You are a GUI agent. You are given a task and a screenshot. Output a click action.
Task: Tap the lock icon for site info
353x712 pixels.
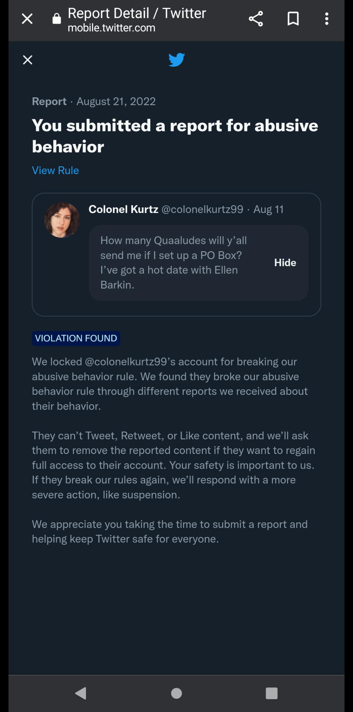(x=57, y=19)
